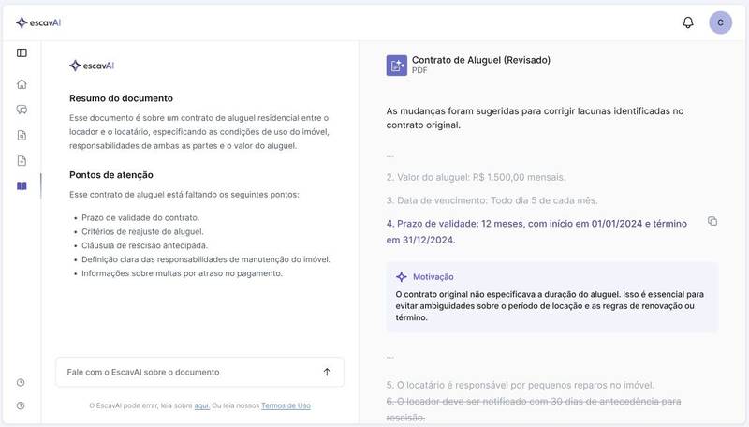Click the Motivação explanation paragraph
This screenshot has height=427, width=749.
[550, 305]
